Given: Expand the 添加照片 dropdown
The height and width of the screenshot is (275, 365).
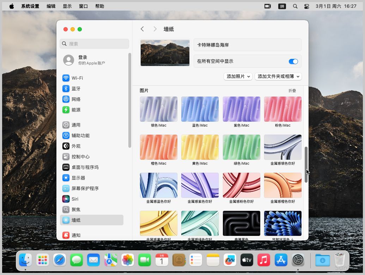Looking at the screenshot, I should click(x=238, y=77).
